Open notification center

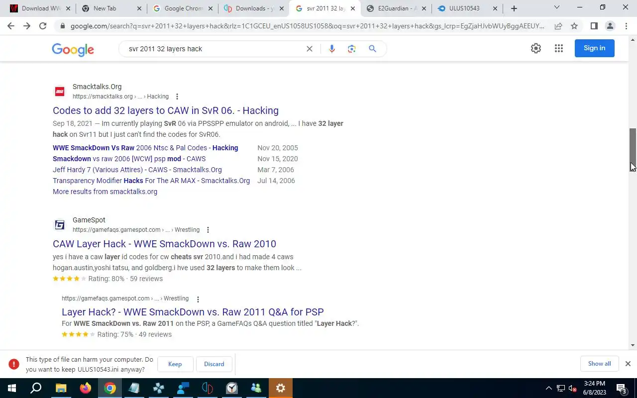621,388
